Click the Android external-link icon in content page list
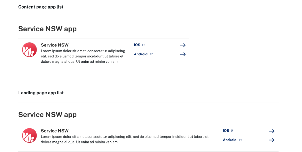 coord(151,54)
